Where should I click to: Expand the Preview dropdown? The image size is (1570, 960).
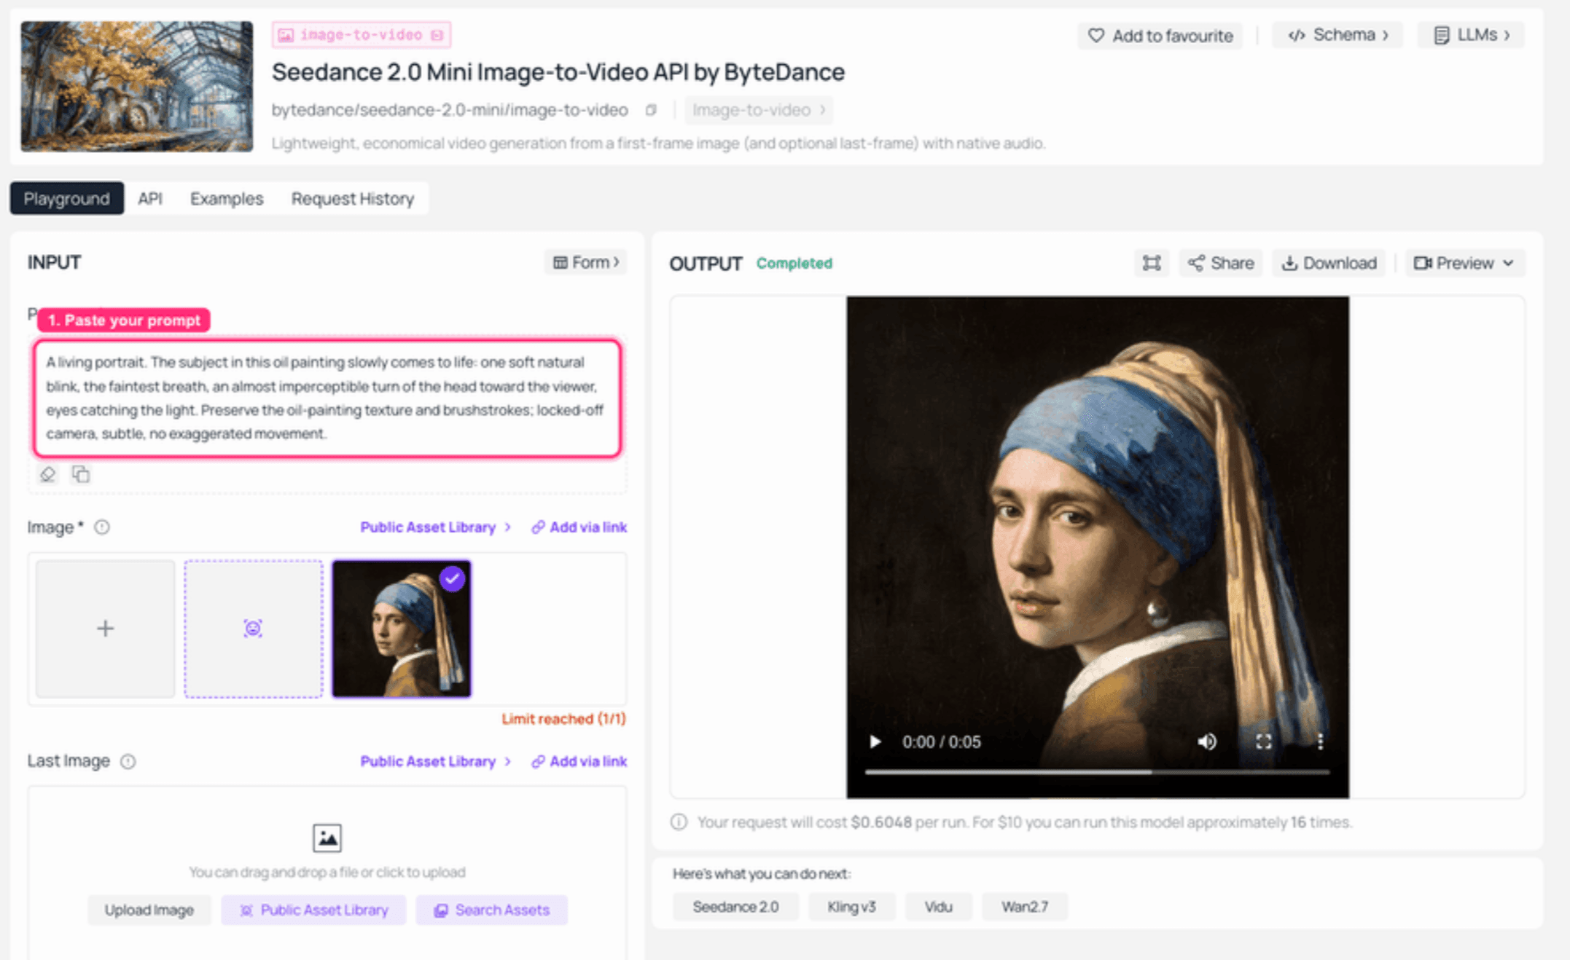1464,263
